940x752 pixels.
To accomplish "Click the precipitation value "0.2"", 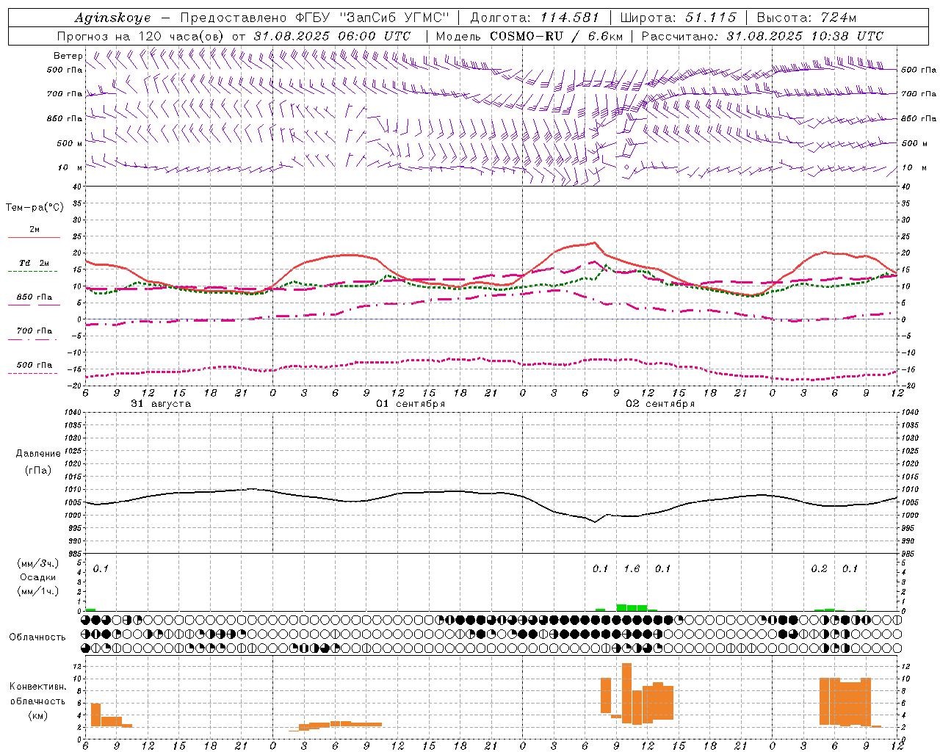I will 819,568.
